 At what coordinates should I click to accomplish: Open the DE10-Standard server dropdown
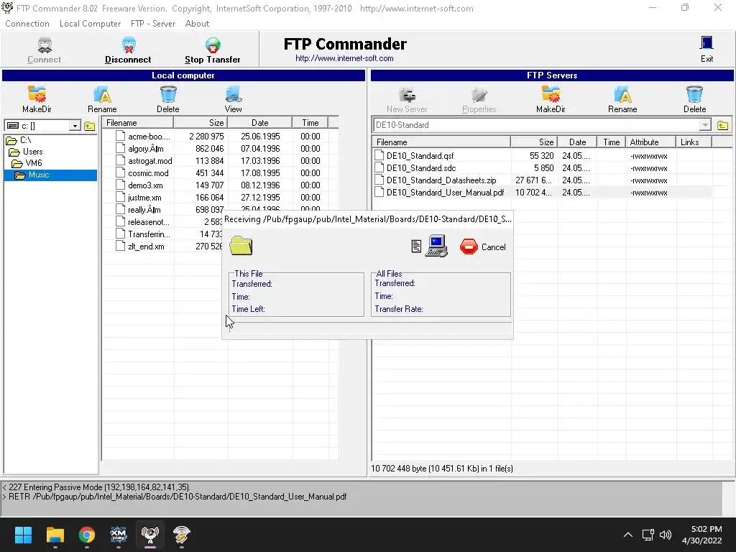point(704,125)
